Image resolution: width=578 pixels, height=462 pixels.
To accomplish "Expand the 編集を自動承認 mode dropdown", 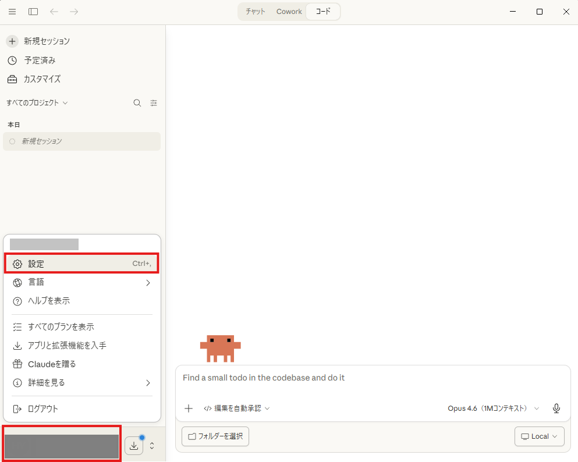I will click(237, 408).
